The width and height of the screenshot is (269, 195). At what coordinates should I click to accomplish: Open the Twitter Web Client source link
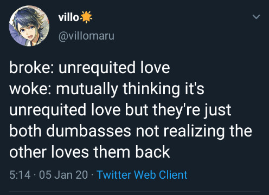pos(142,175)
